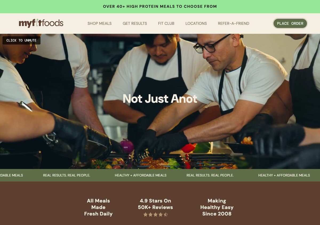Click the Place Order button

pos(290,23)
